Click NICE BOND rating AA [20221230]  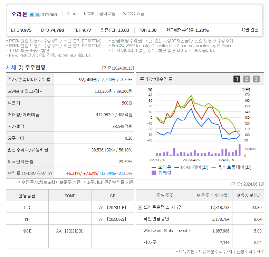point(70,231)
